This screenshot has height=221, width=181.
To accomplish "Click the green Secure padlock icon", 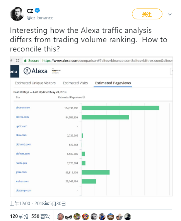I will [26, 61].
